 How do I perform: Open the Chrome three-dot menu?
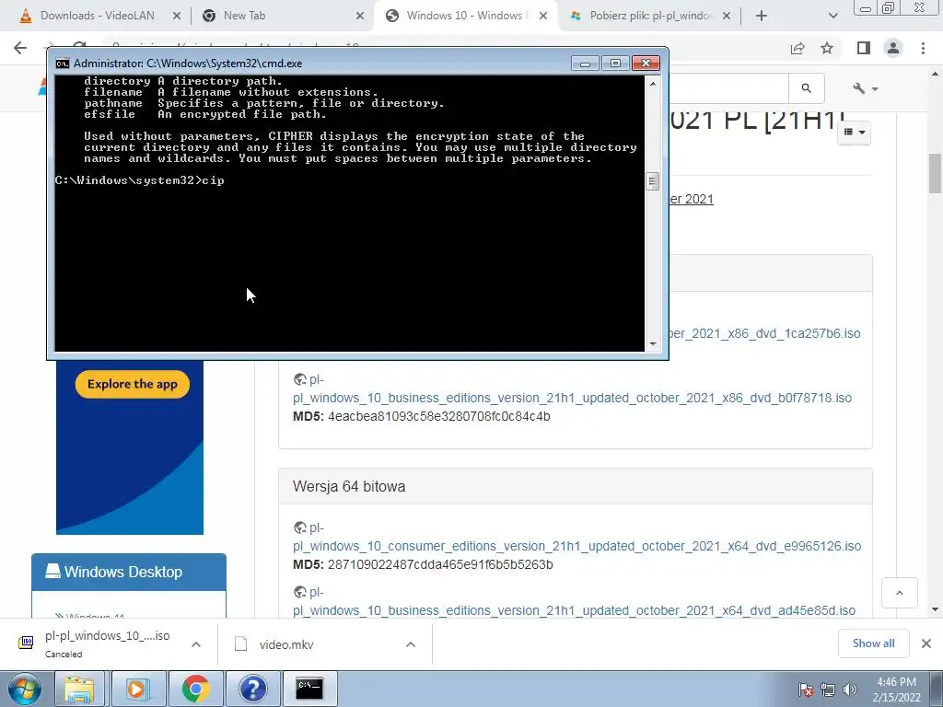point(923,48)
